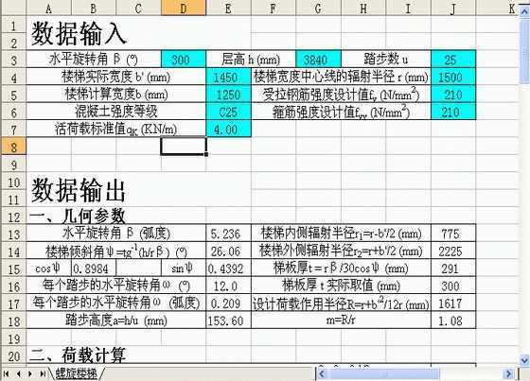Click rotation angle input cell 300

184,60
